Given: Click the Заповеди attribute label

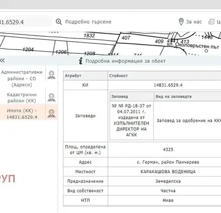Looking at the screenshot, I should coord(85,116).
